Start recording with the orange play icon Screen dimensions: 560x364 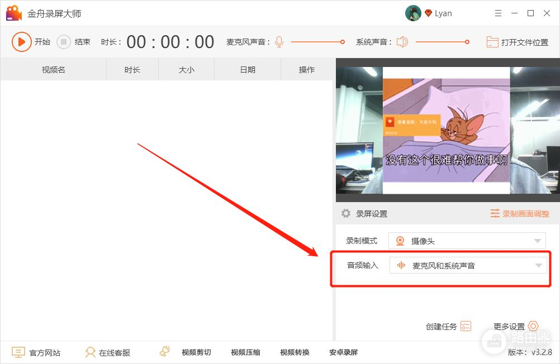click(21, 42)
